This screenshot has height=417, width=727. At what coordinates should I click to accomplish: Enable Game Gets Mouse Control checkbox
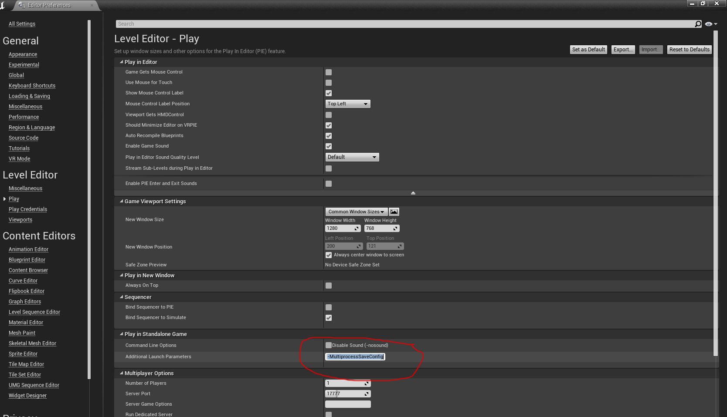point(329,72)
